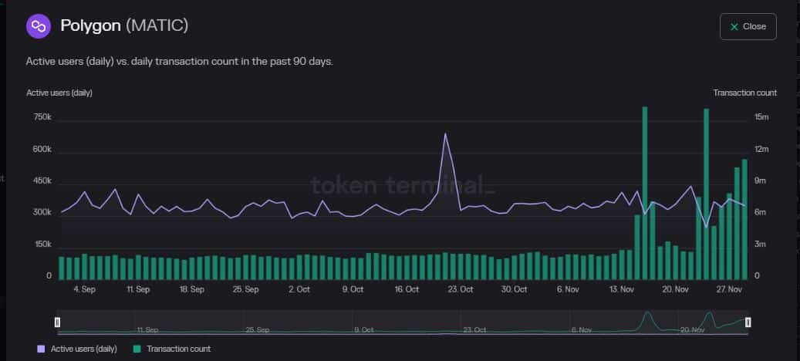
Task: Click the '13. Nov' axis label
Action: click(x=622, y=289)
